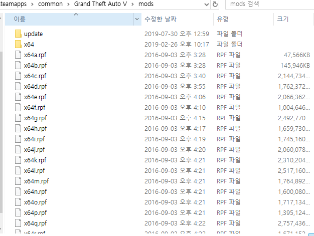Click the x64a.rpf file name
The image size is (314, 236).
(x=35, y=55)
